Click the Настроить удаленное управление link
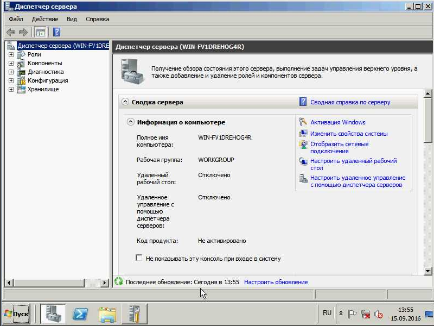This screenshot has height=326, width=434. [358, 181]
